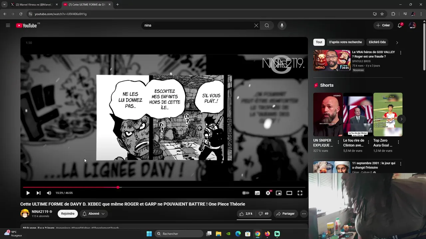Clear the search box with the X

(x=256, y=26)
